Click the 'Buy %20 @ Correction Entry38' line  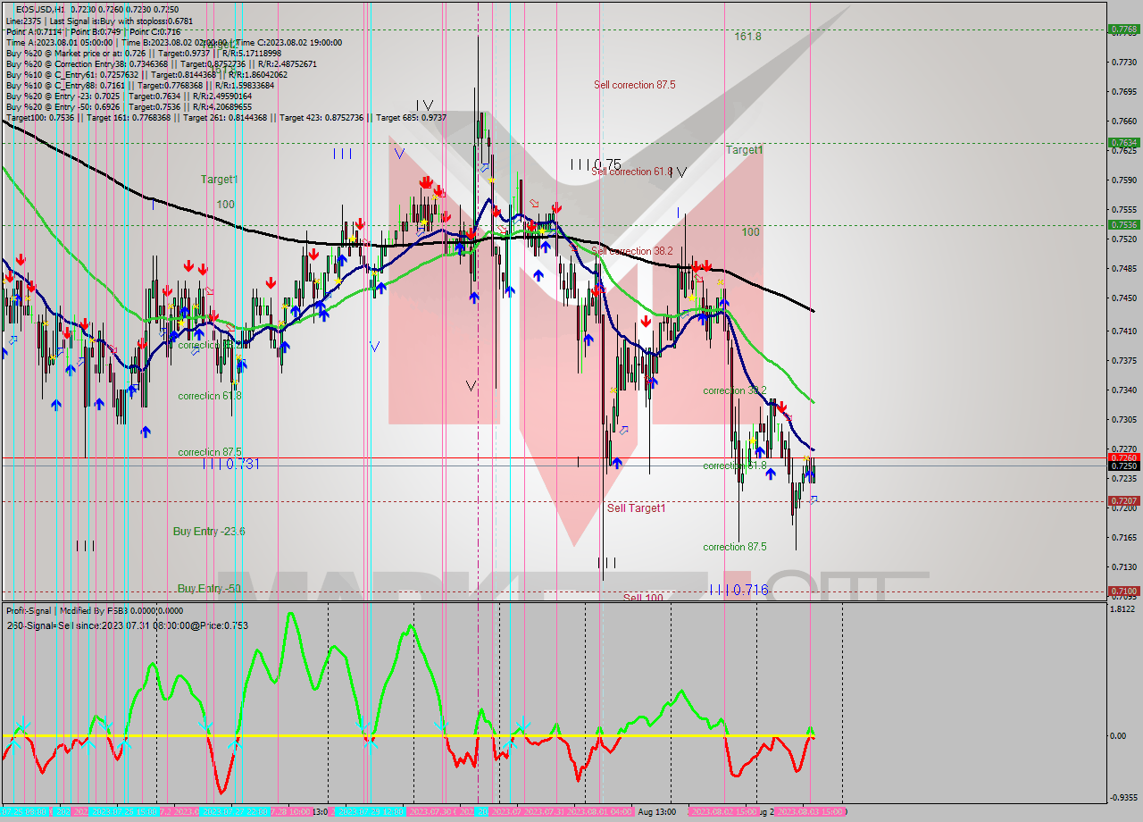pyautogui.click(x=162, y=64)
